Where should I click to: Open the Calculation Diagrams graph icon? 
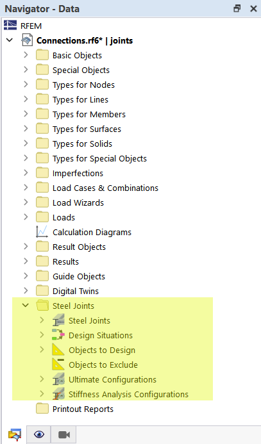click(42, 232)
